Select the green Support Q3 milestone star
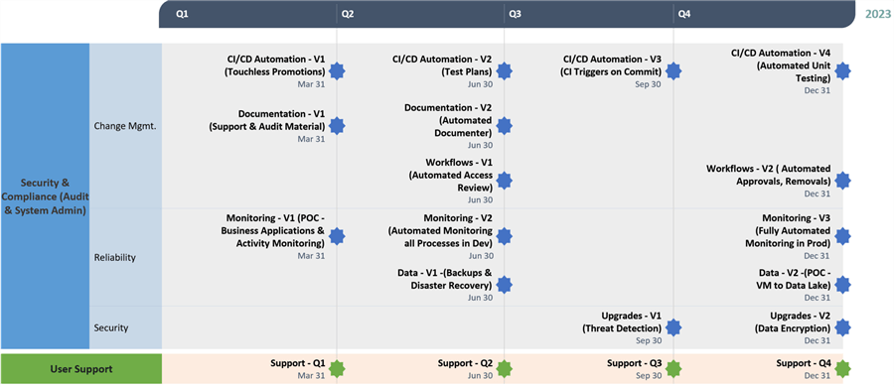The height and width of the screenshot is (387, 894). click(673, 369)
